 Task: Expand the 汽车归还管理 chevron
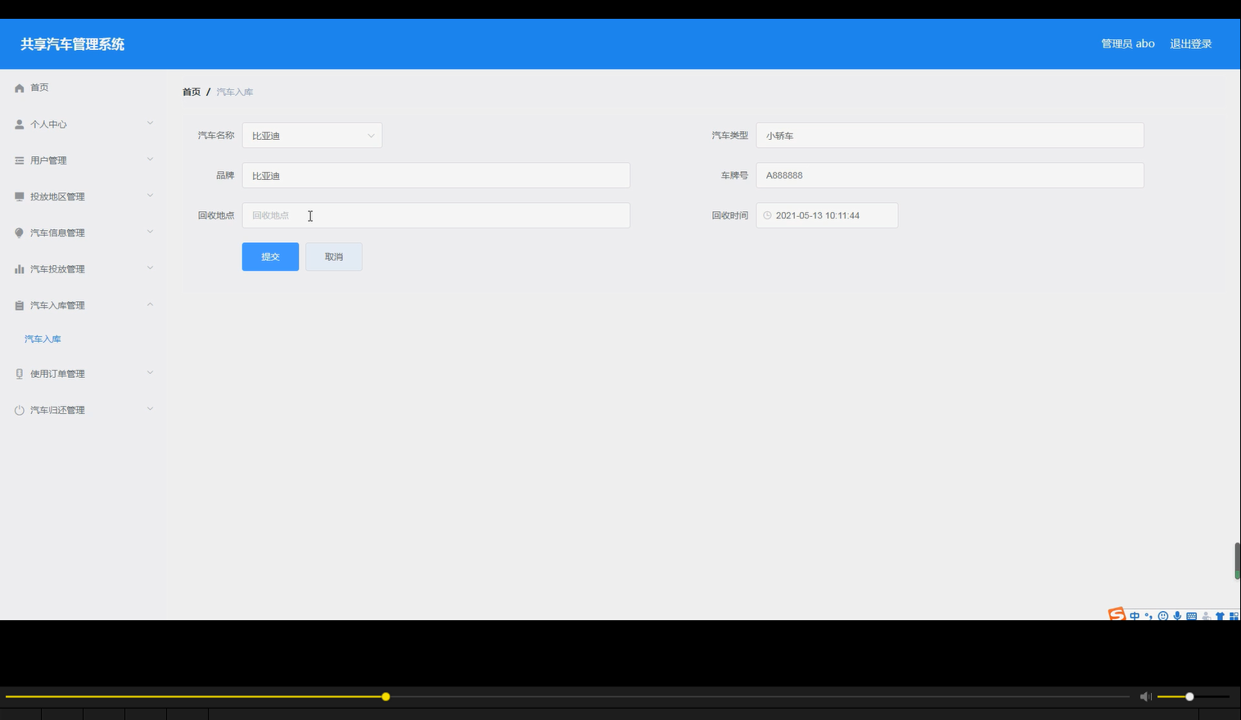pyautogui.click(x=150, y=409)
